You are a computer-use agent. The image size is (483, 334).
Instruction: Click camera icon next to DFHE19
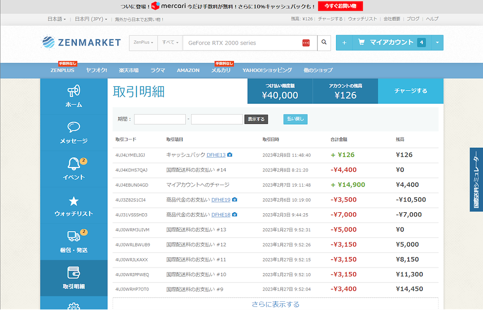(x=234, y=199)
